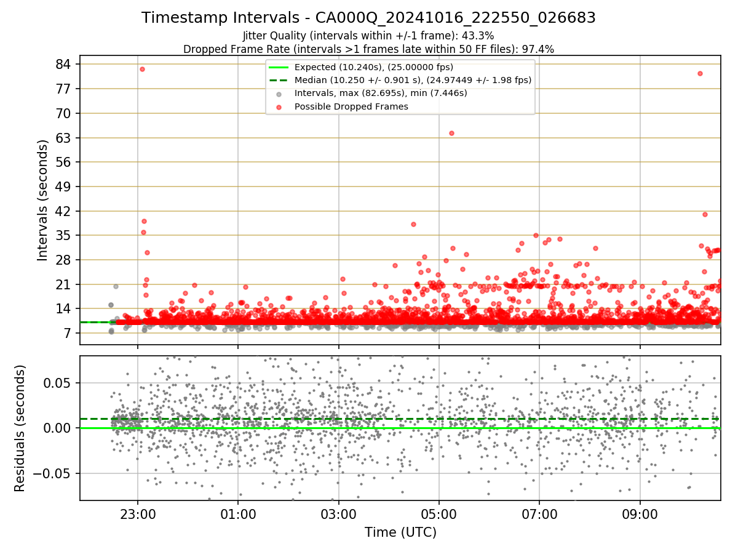The image size is (738, 554).
Task: Click the "Time (UTC)" x-axis label
Action: [400, 532]
